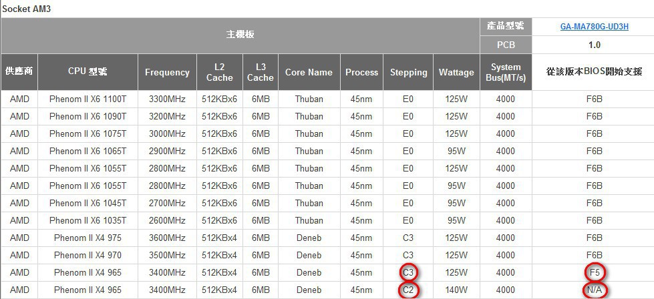
Task: Click 125W in the X4 970 row
Action: coord(456,255)
